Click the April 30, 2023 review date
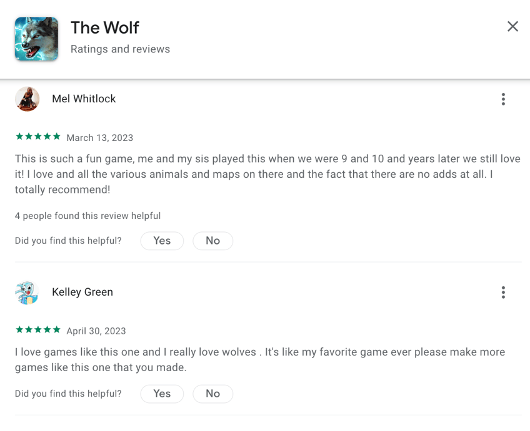 [x=96, y=331]
